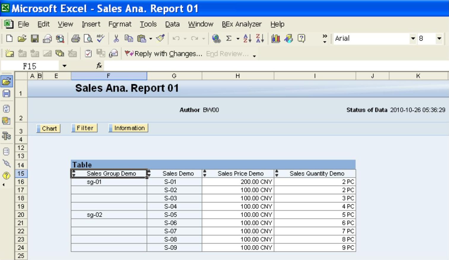Open the Name Box dropdown arrow
This screenshot has width=449, height=260.
pos(64,66)
